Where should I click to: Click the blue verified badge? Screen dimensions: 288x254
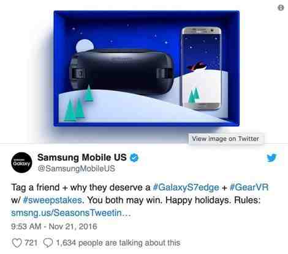(134, 158)
